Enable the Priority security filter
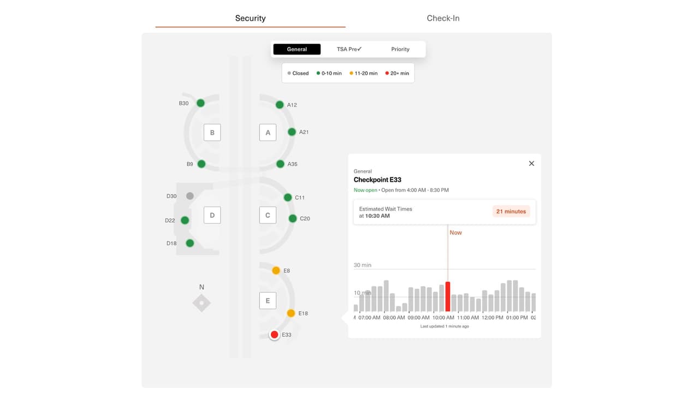The height and width of the screenshot is (393, 699). click(400, 49)
